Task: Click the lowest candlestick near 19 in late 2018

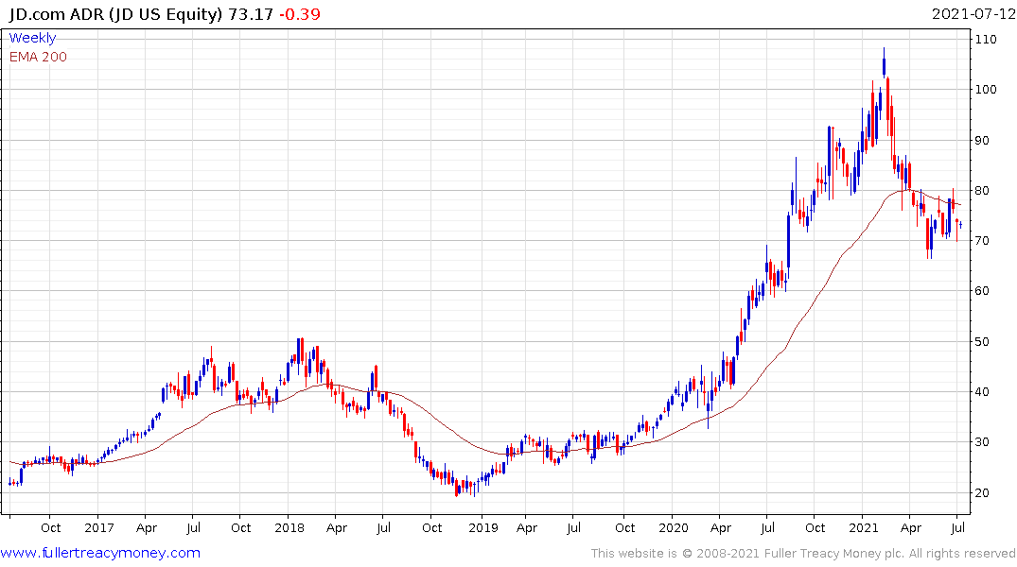Action: [457, 488]
